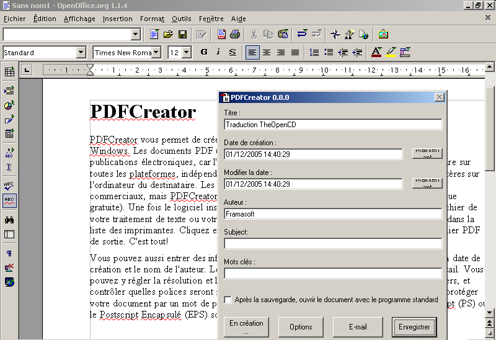Open Find with binoculars icon
496x340 pixels.
click(9, 220)
